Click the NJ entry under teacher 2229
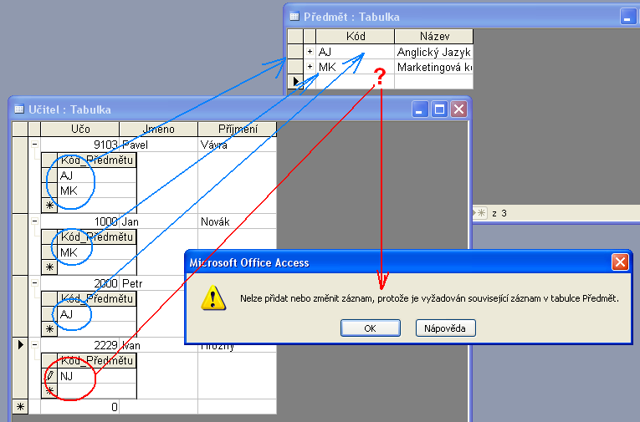This screenshot has width=640, height=422. (x=97, y=376)
